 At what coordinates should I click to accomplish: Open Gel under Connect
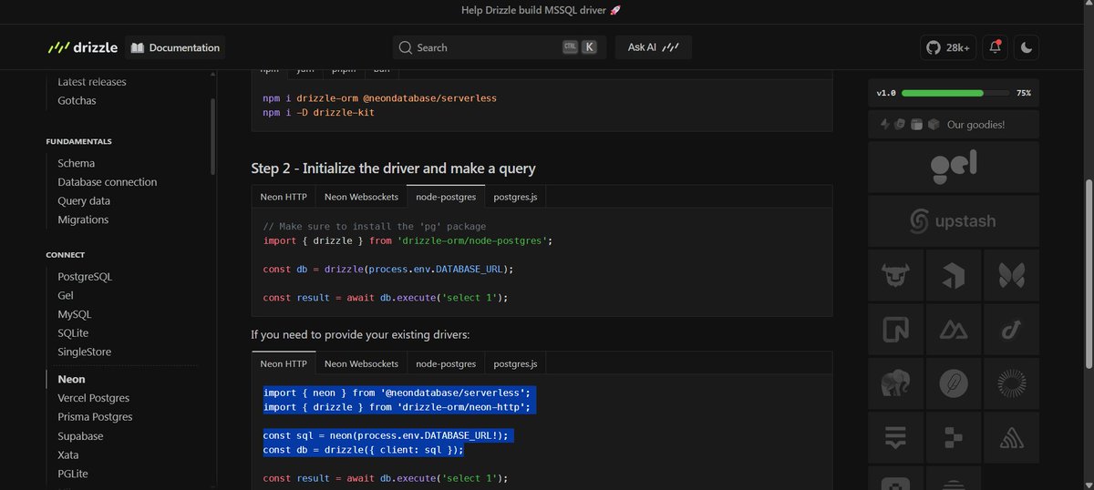pos(66,296)
